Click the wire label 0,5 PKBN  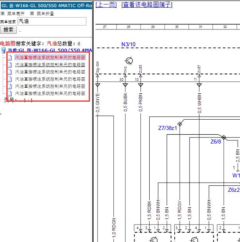click(140, 102)
